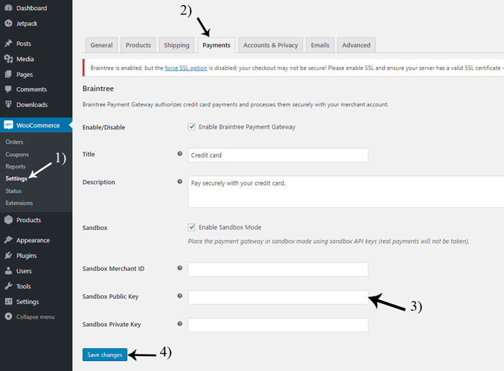Screen dimensions: 504x371
Task: Focus the Sandbox Public Key field
Action: click(x=278, y=297)
